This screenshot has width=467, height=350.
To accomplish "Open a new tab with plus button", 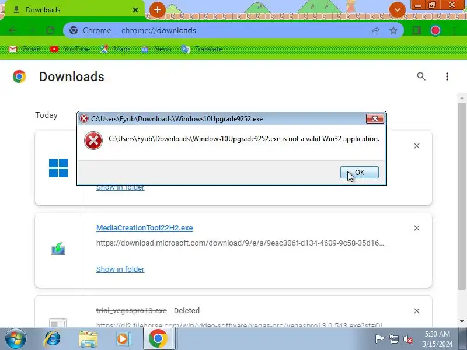I will coord(157,10).
